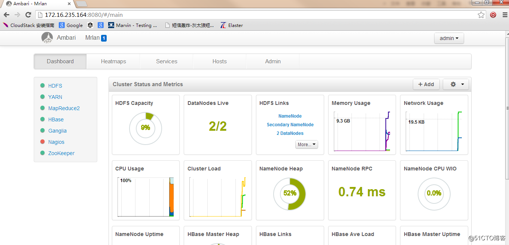The width and height of the screenshot is (509, 245).
Task: Click the NameNode CPU WIO 0.0% gauge
Action: (x=434, y=194)
